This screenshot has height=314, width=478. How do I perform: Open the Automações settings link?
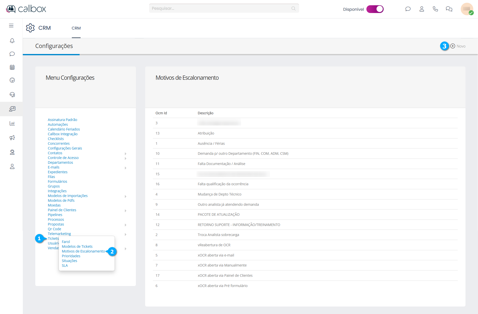[58, 124]
